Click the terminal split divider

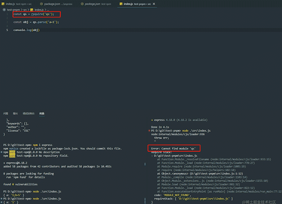tap(145, 164)
